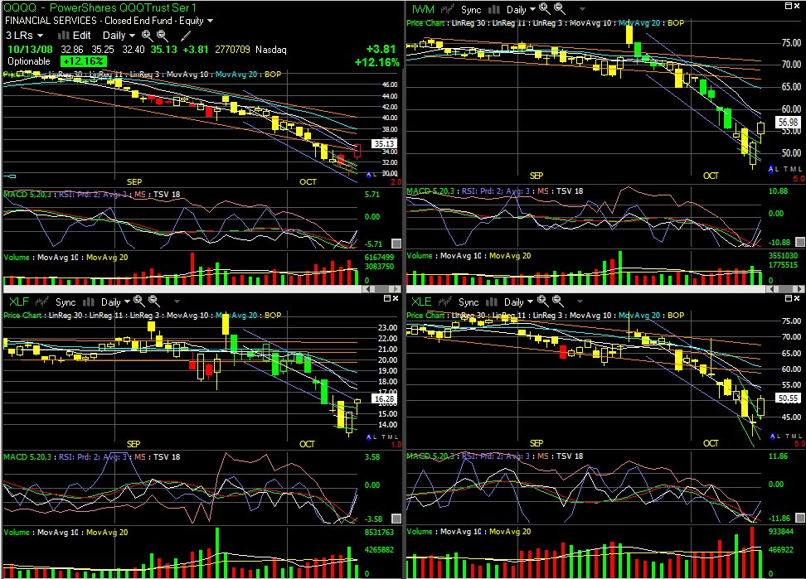Click Edit on the QQQQ chart toolbar

point(81,36)
